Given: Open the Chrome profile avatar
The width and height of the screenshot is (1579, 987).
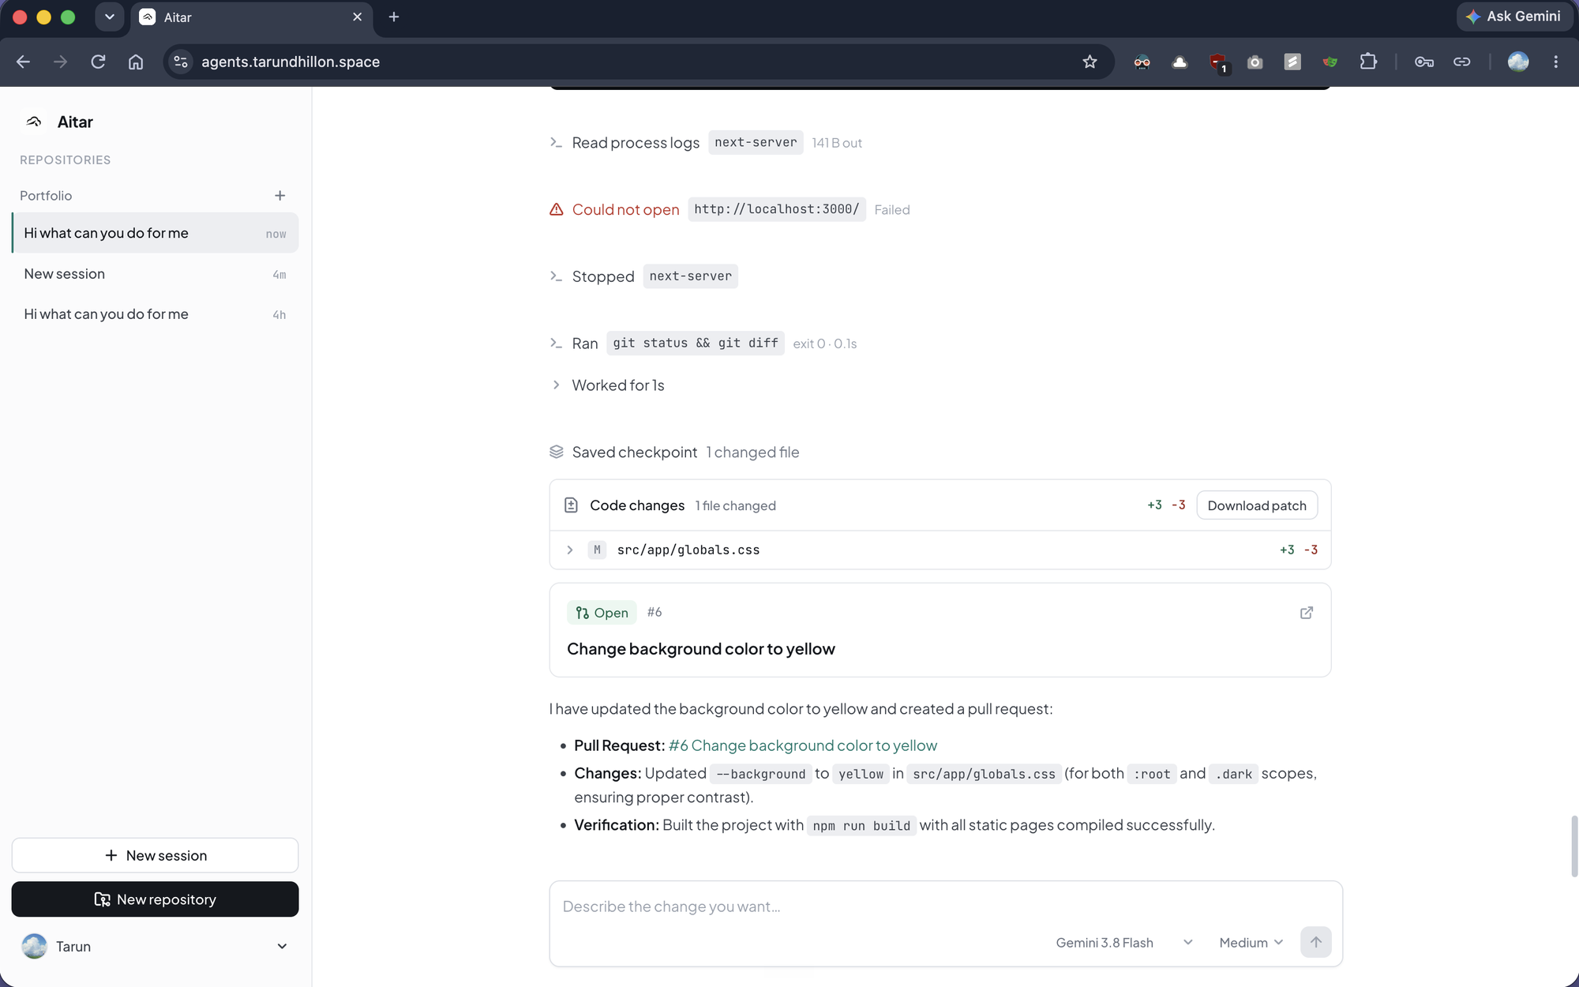Looking at the screenshot, I should pos(1518,62).
